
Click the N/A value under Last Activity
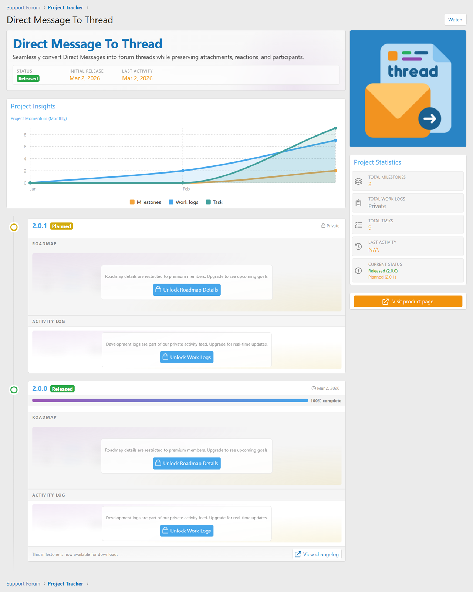coord(374,250)
